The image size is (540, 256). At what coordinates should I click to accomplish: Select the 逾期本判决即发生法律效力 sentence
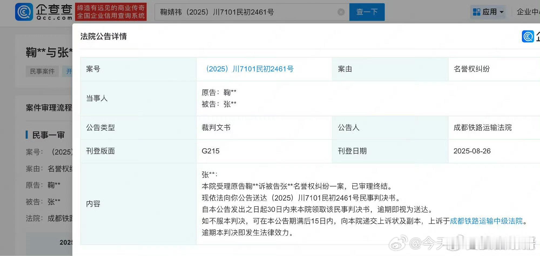pos(248,233)
